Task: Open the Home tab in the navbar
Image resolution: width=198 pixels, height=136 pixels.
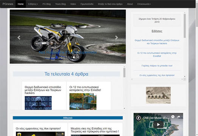Action: (x=20, y=4)
